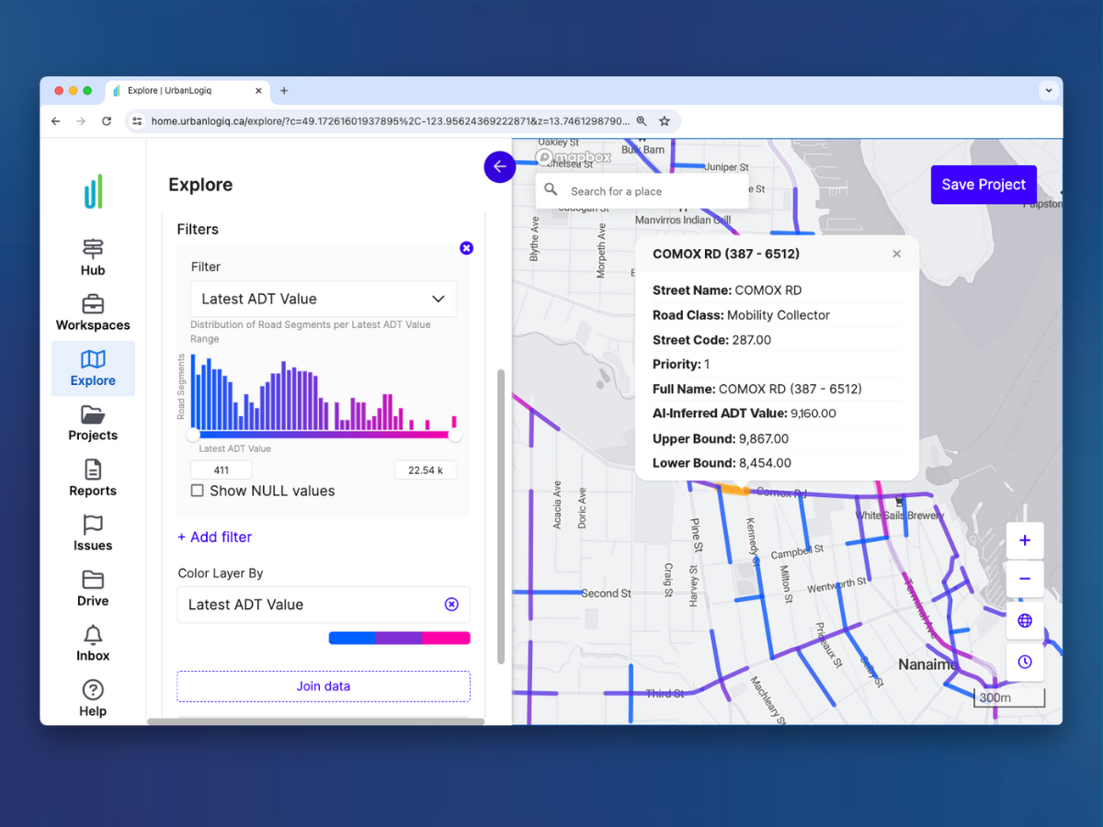
Task: Switch to globe map view
Action: pyautogui.click(x=1024, y=620)
